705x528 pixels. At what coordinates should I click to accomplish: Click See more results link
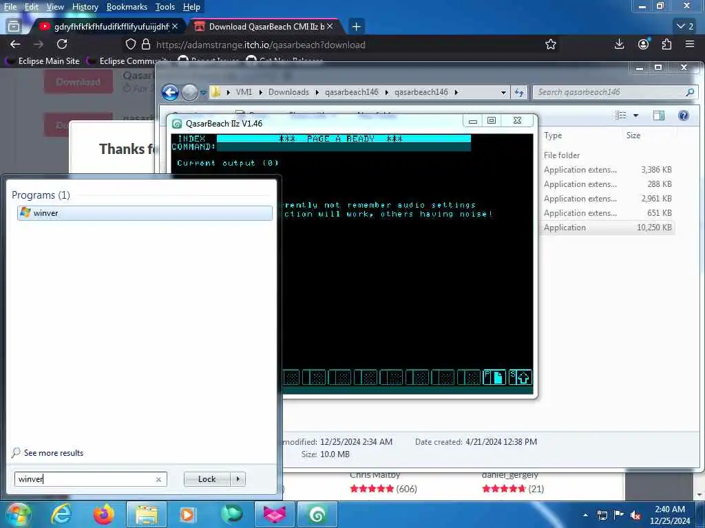click(54, 452)
